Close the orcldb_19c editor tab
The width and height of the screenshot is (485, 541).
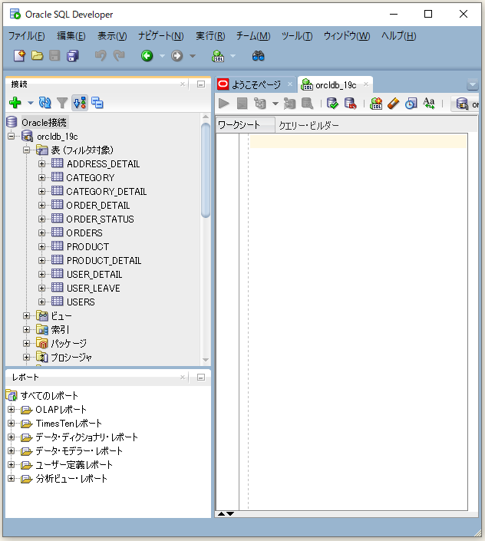point(366,84)
